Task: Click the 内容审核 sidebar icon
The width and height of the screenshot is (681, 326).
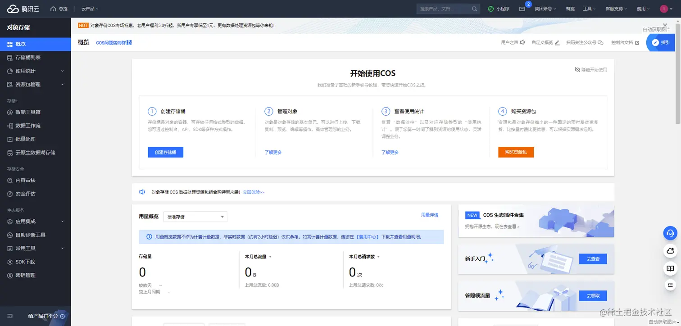Action: (10, 180)
